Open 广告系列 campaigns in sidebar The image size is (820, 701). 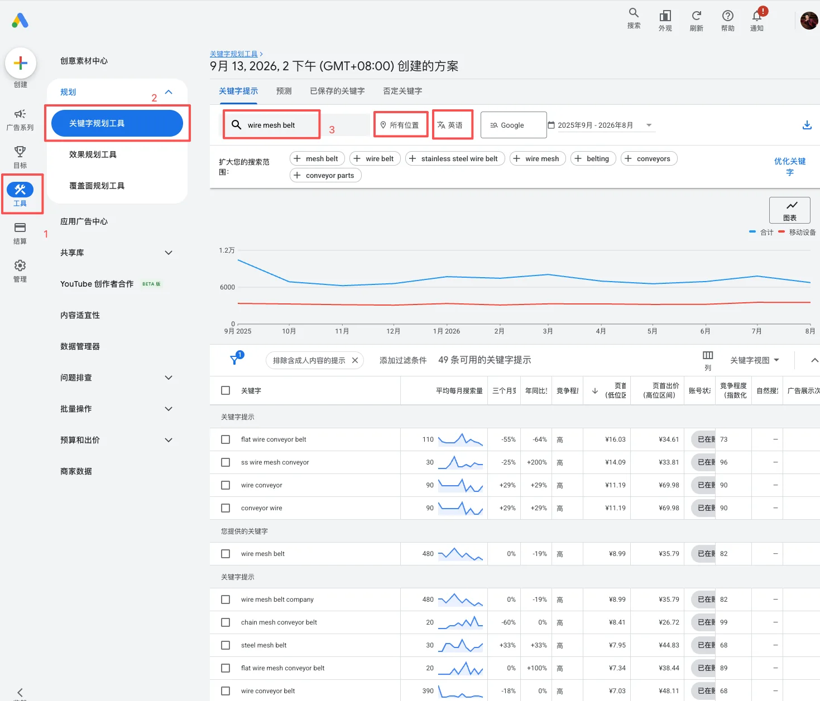coord(20,119)
